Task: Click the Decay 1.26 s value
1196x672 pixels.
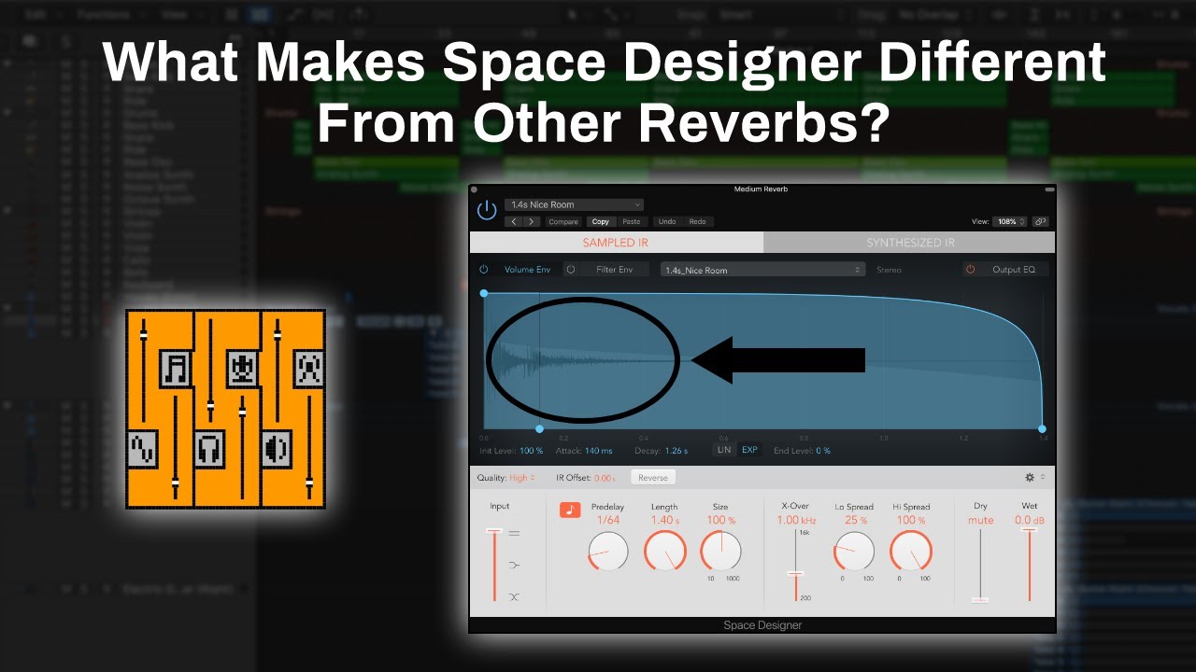Action: [x=676, y=451]
